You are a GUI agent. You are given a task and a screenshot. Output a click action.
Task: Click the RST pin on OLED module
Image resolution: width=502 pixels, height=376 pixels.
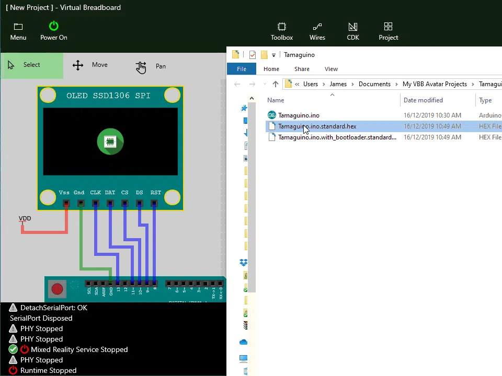[x=154, y=203]
